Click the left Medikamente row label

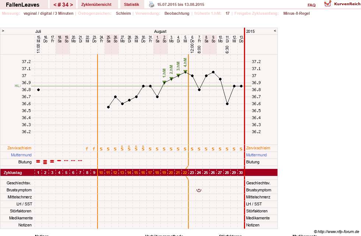click(21, 218)
